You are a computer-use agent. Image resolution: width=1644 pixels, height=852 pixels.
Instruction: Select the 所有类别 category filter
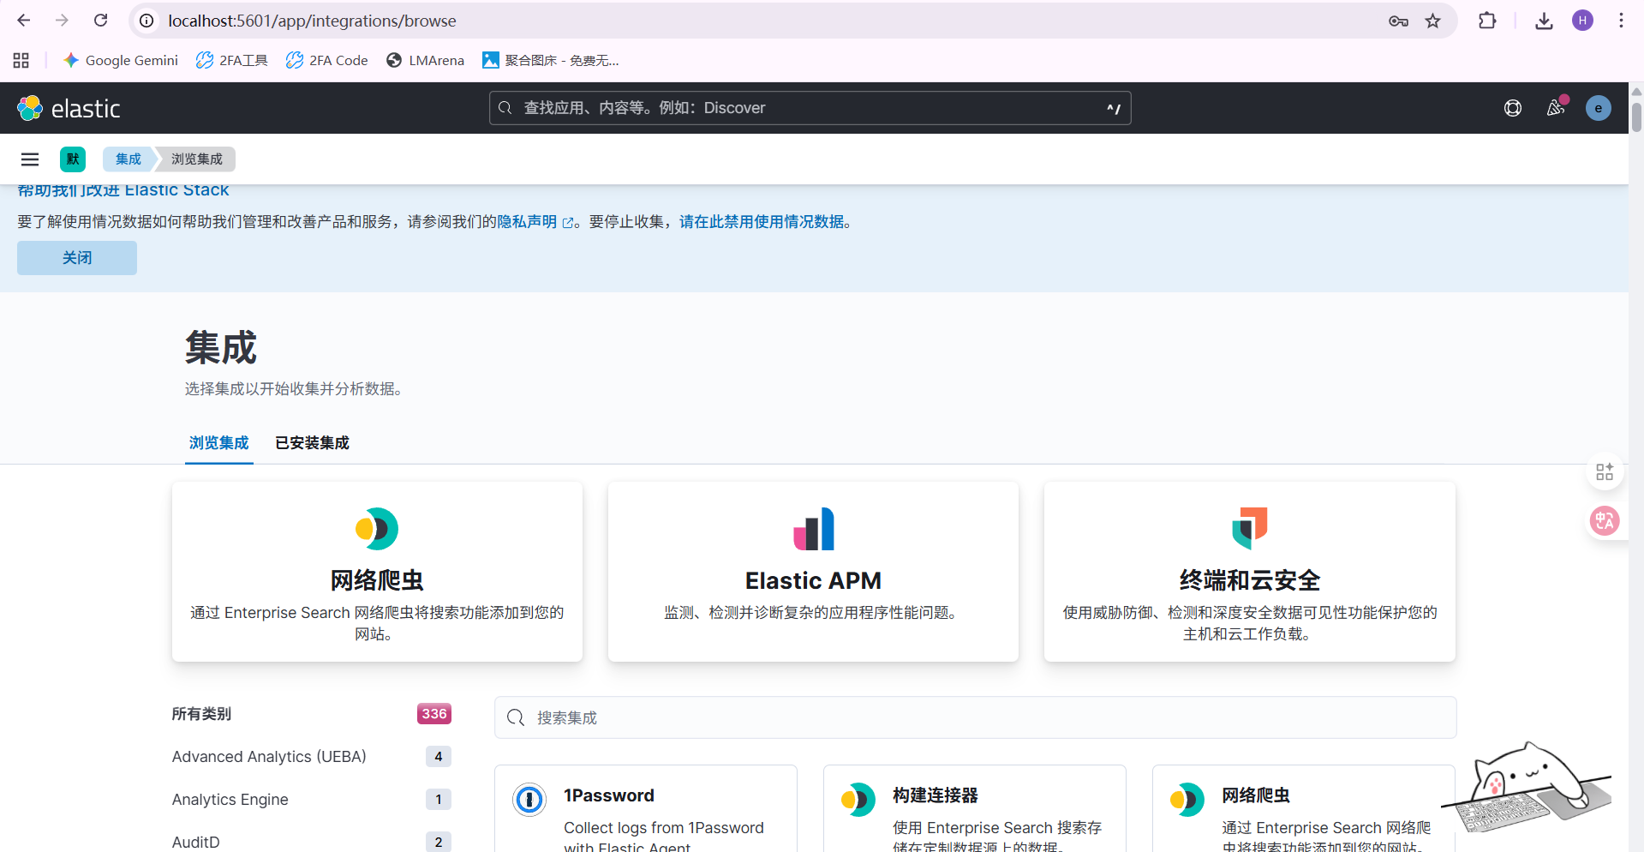point(312,714)
